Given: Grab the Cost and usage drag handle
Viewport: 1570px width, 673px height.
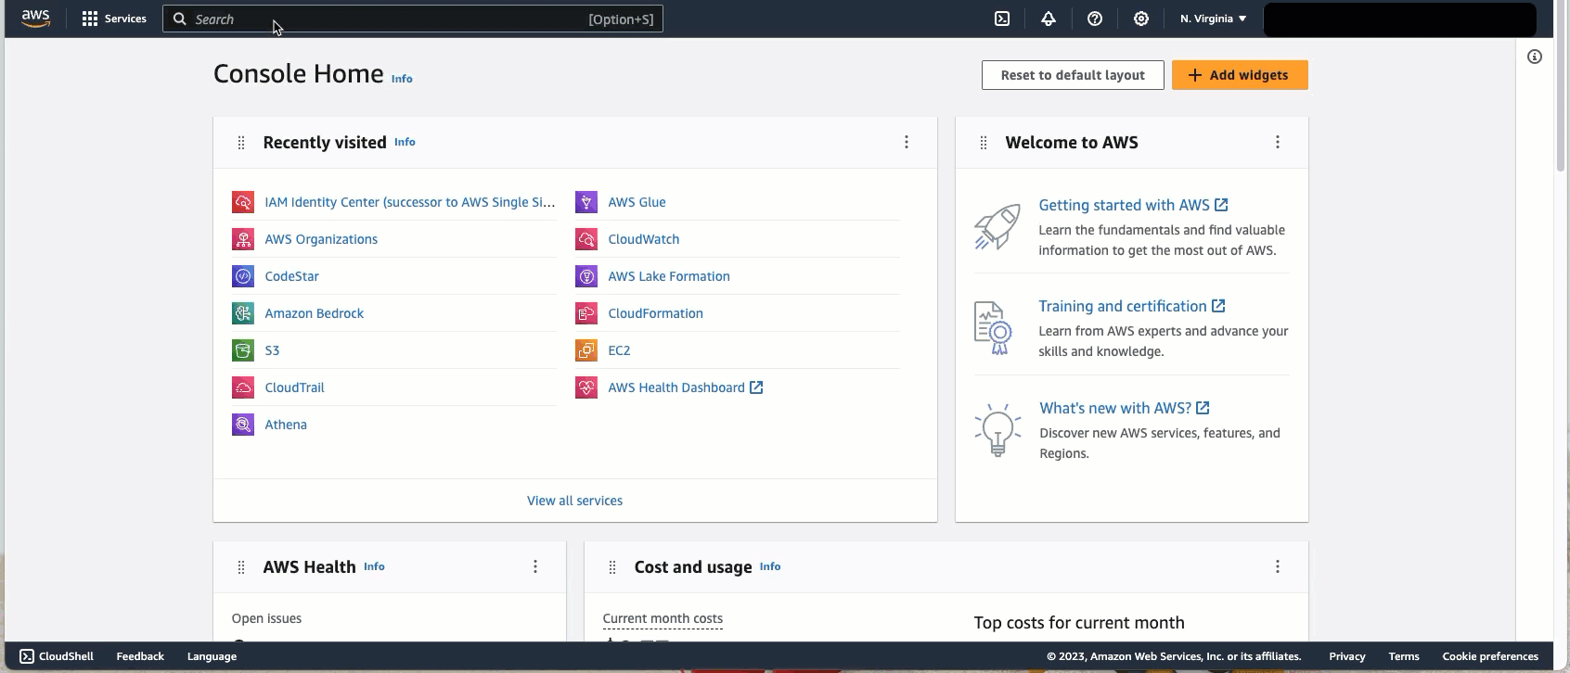Looking at the screenshot, I should click(612, 567).
